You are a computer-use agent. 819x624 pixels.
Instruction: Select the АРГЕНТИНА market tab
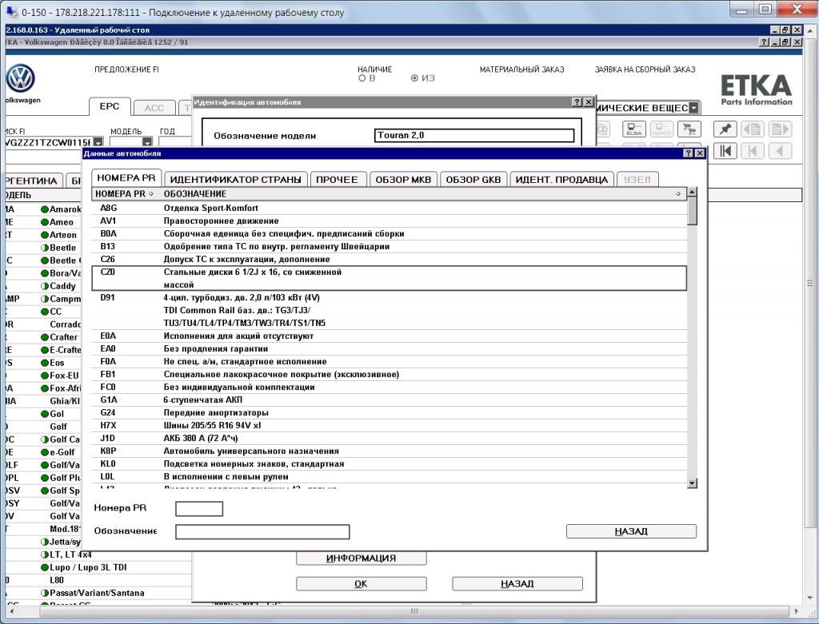point(32,181)
